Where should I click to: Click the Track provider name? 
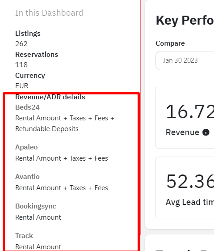24,236
